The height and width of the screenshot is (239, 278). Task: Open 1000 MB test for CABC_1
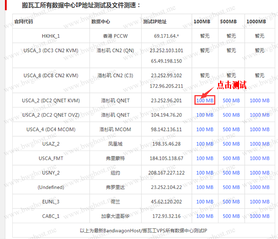(260, 216)
